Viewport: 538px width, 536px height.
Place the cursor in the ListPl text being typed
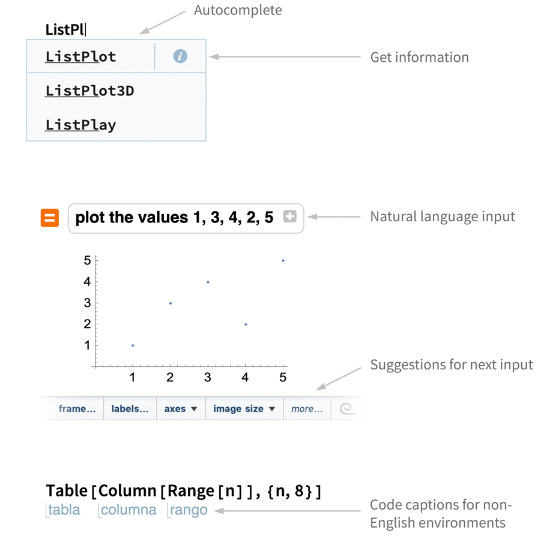click(65, 29)
